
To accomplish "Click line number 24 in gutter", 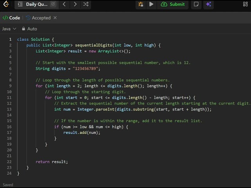I will 9,173.
